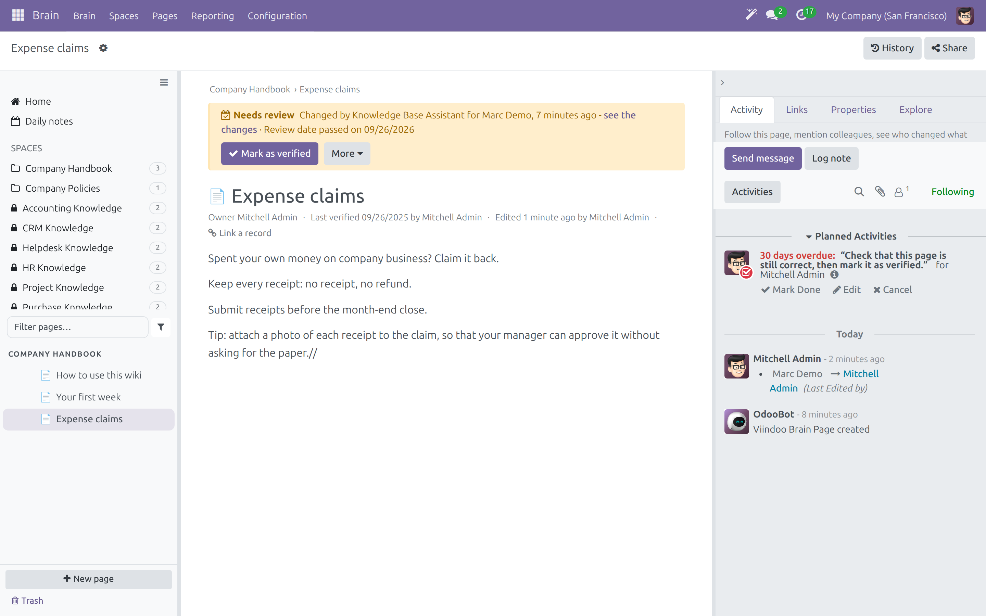Click the magic wand icon in top bar
The image size is (986, 616).
click(751, 15)
